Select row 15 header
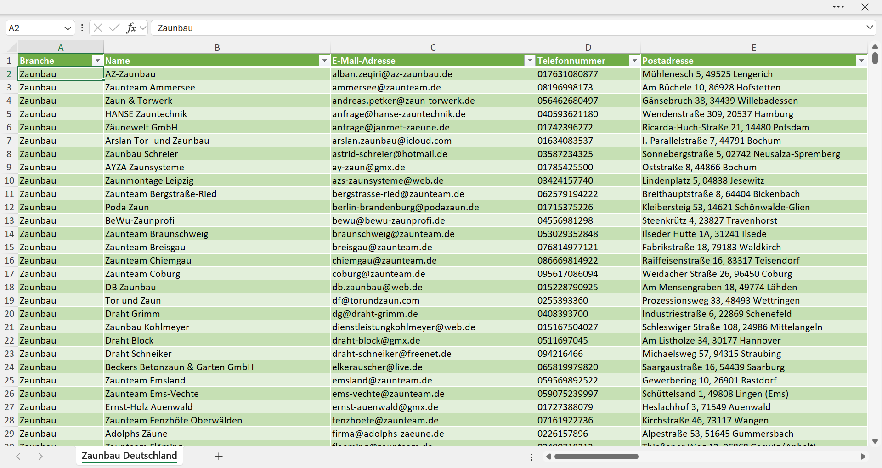Image resolution: width=882 pixels, height=468 pixels. [x=9, y=247]
